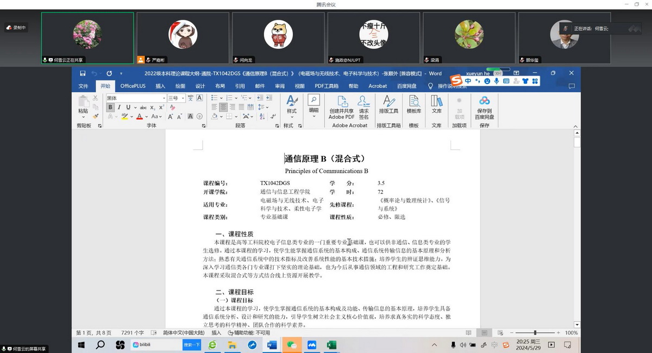Open WeChat from the taskbar
Screen dimensions: 652x353
pos(292,345)
